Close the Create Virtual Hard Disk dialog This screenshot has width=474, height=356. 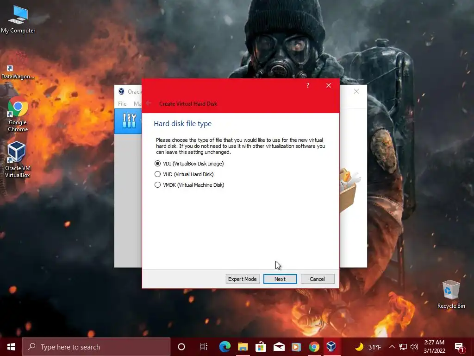[329, 85]
